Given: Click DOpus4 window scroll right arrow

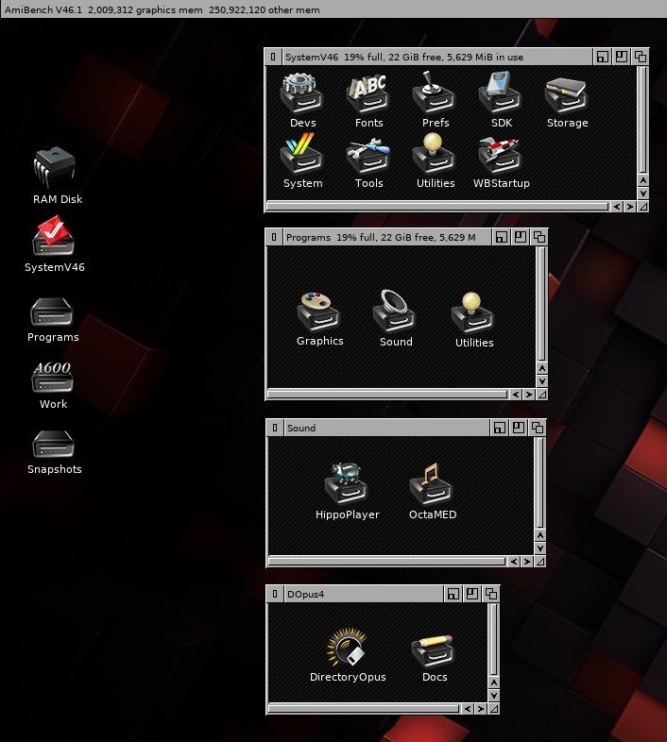Looking at the screenshot, I should coord(480,708).
